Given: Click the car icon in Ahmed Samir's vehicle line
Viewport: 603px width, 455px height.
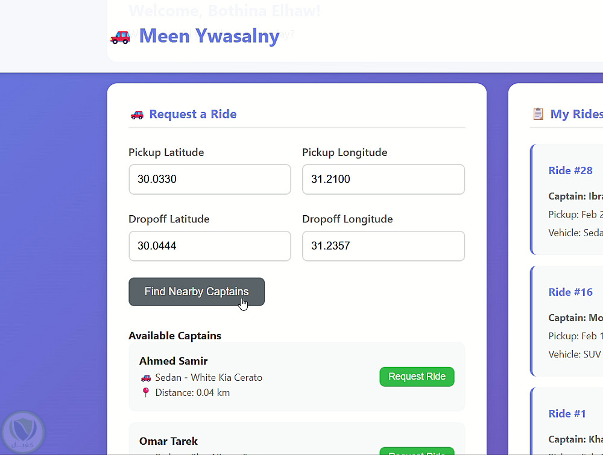Looking at the screenshot, I should click(x=145, y=378).
